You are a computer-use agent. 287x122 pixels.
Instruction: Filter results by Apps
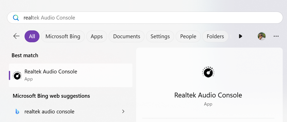96,36
